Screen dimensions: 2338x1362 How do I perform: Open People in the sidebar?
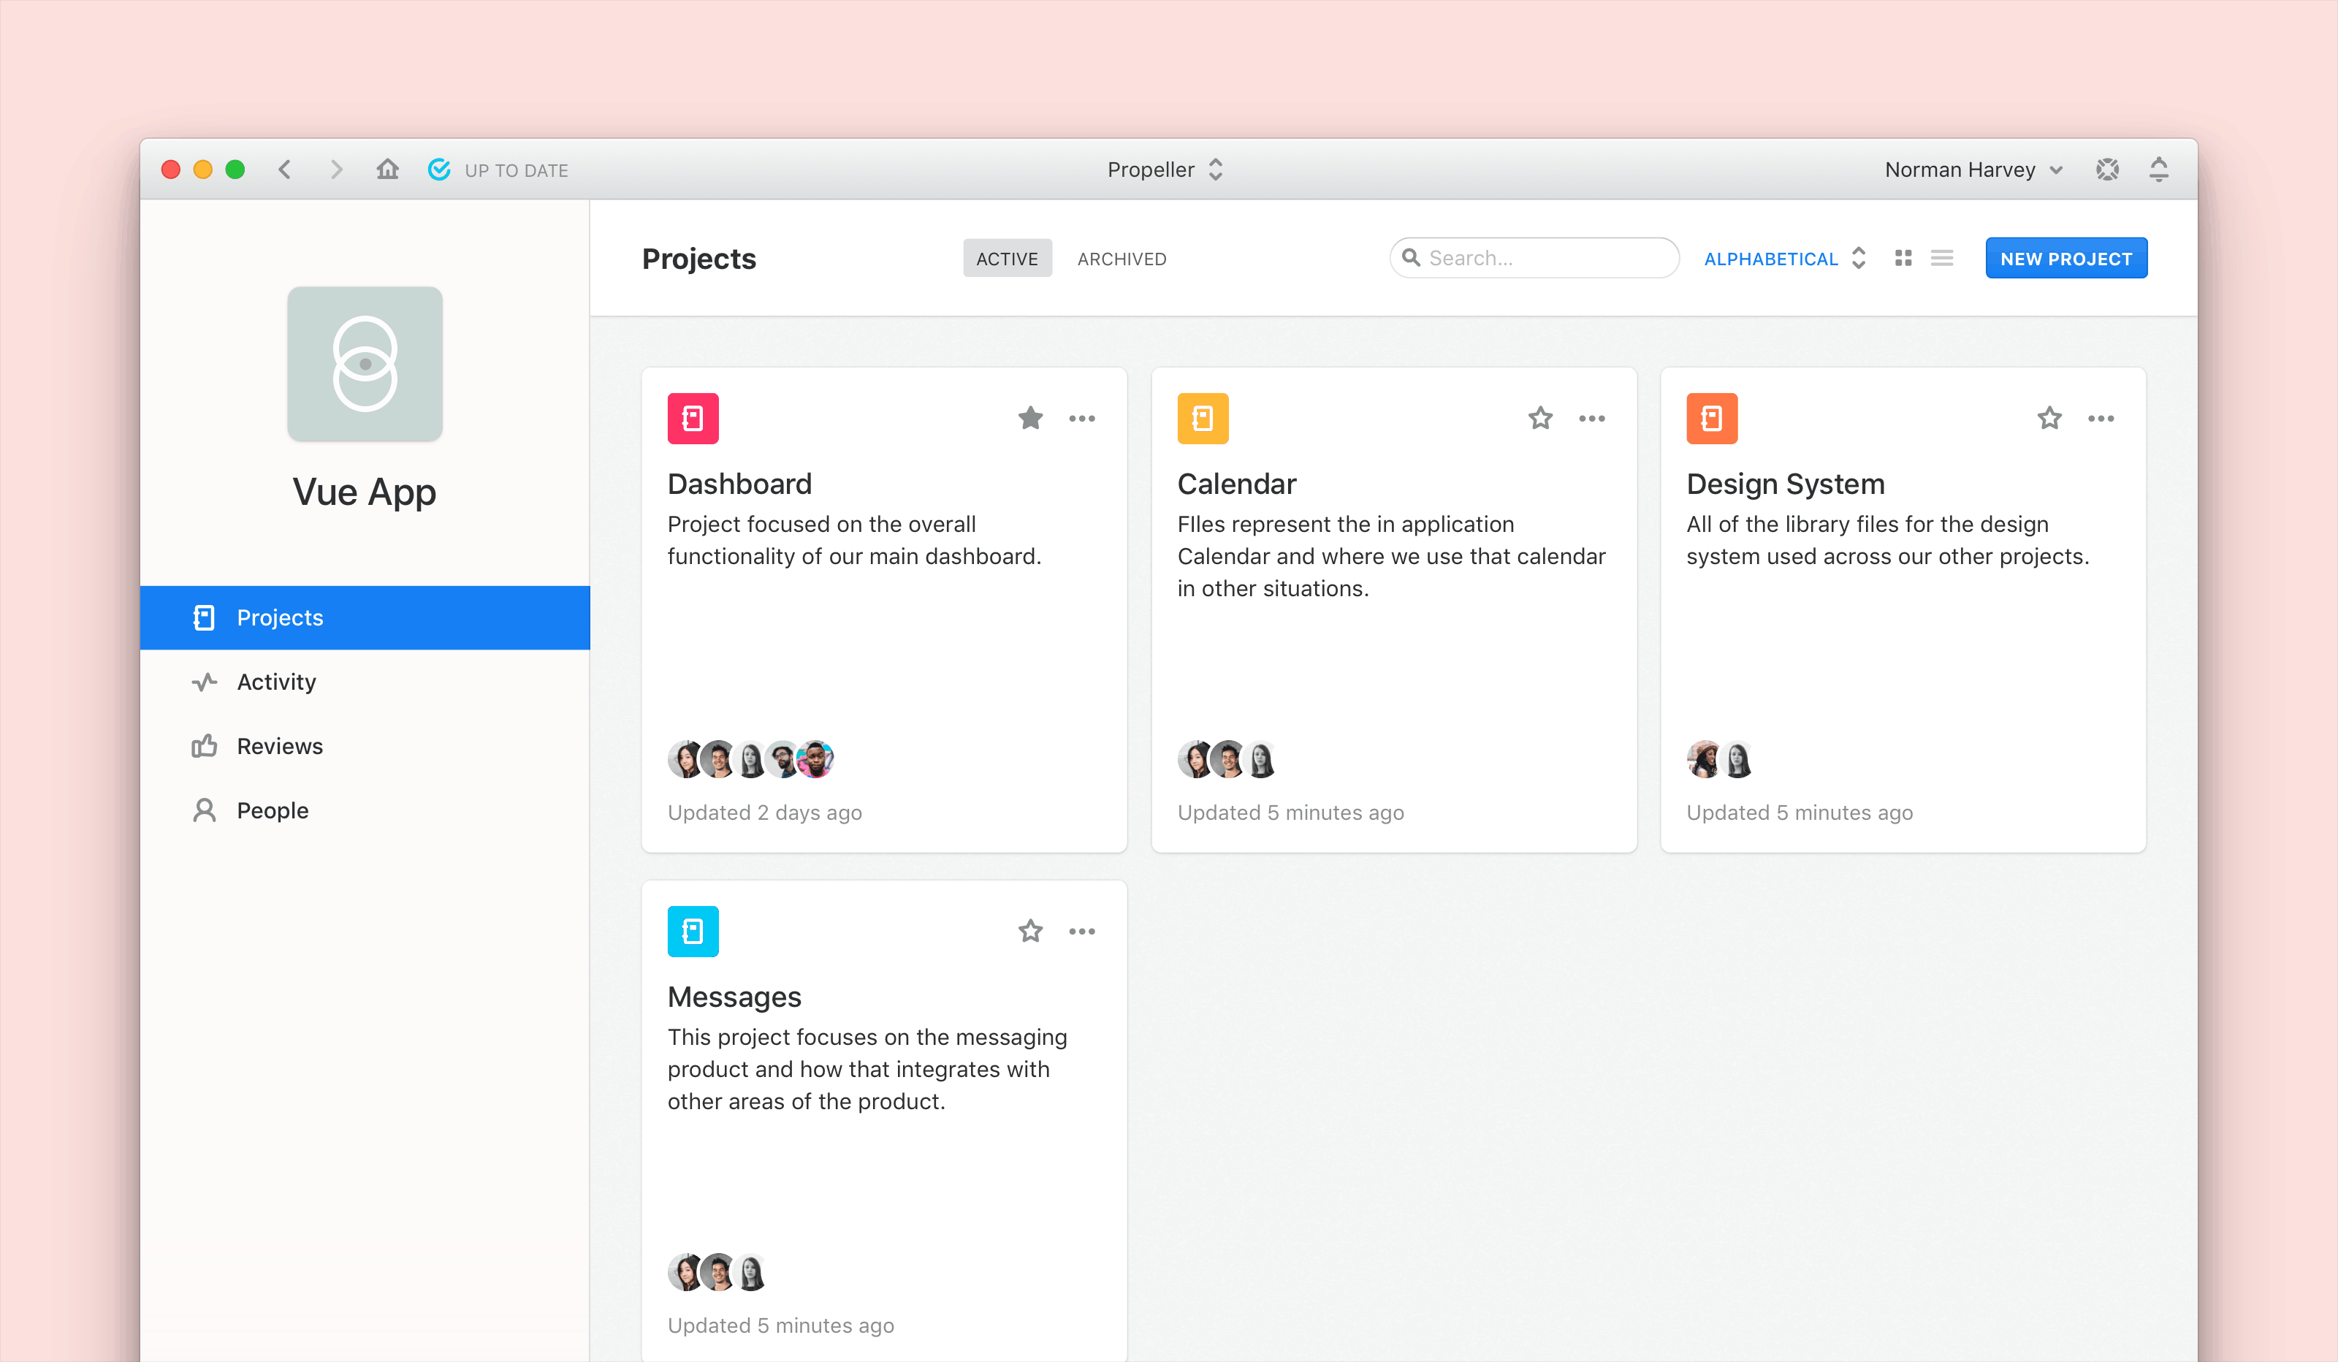pyautogui.click(x=365, y=810)
